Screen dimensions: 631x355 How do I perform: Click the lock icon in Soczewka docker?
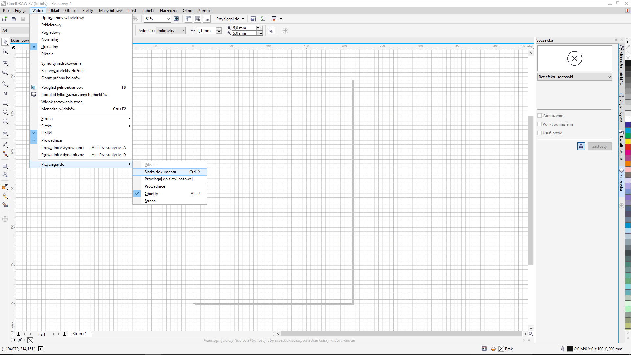[581, 146]
